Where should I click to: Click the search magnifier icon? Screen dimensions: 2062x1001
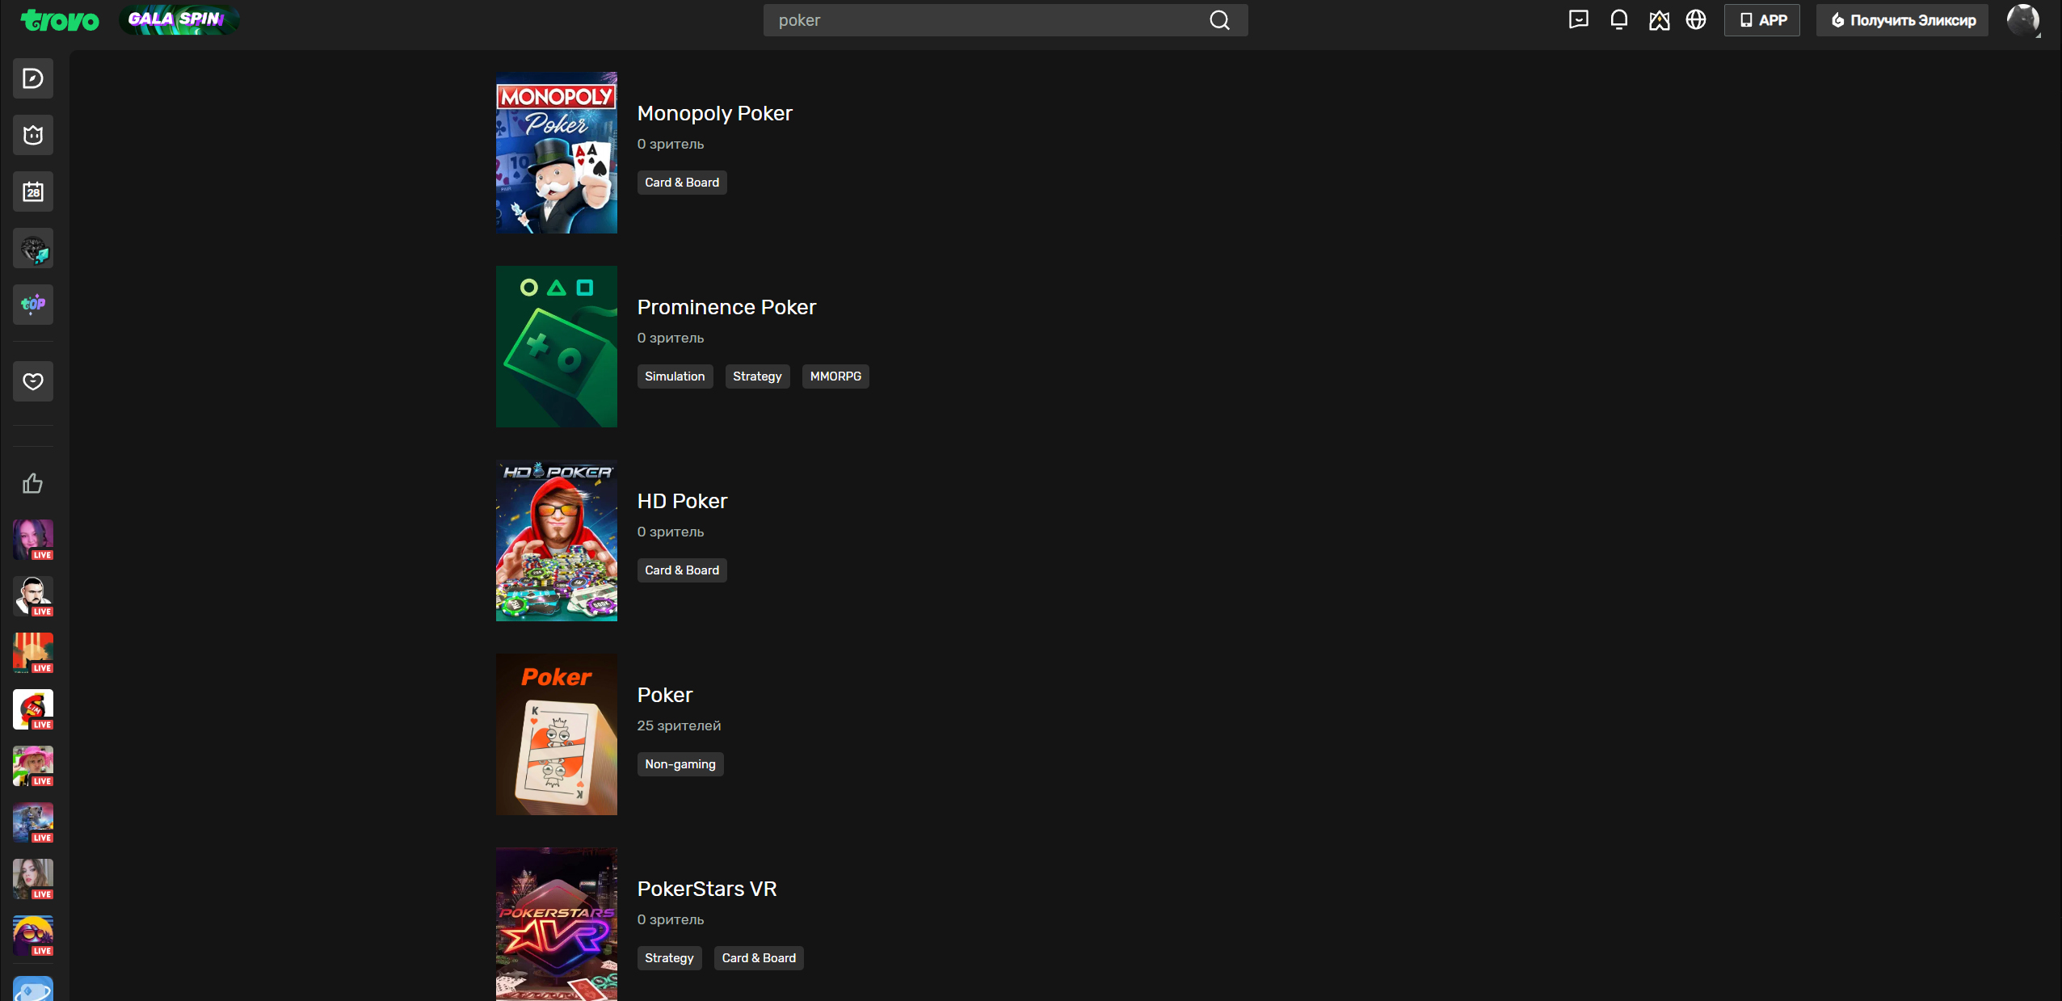point(1219,20)
